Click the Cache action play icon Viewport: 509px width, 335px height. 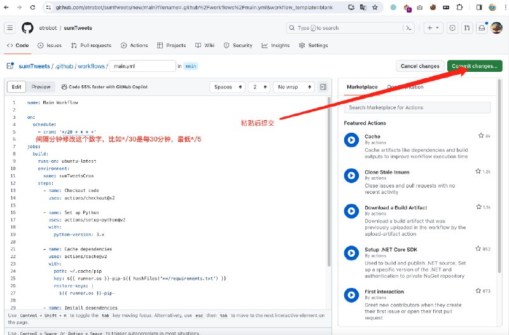click(x=351, y=140)
